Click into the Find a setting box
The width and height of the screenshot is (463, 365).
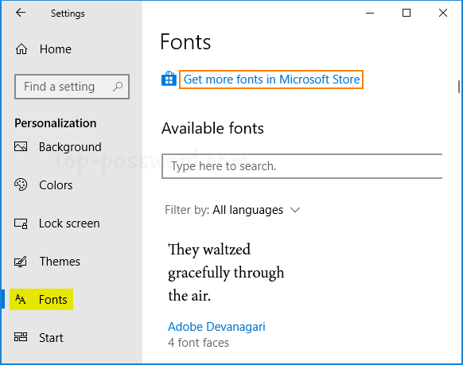[72, 87]
